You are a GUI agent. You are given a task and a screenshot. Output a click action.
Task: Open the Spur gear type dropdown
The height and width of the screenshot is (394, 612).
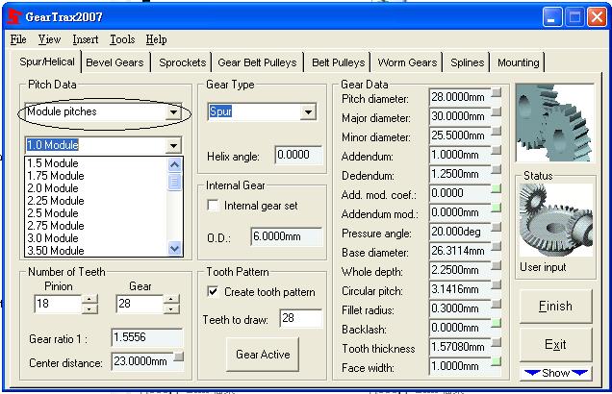(308, 112)
